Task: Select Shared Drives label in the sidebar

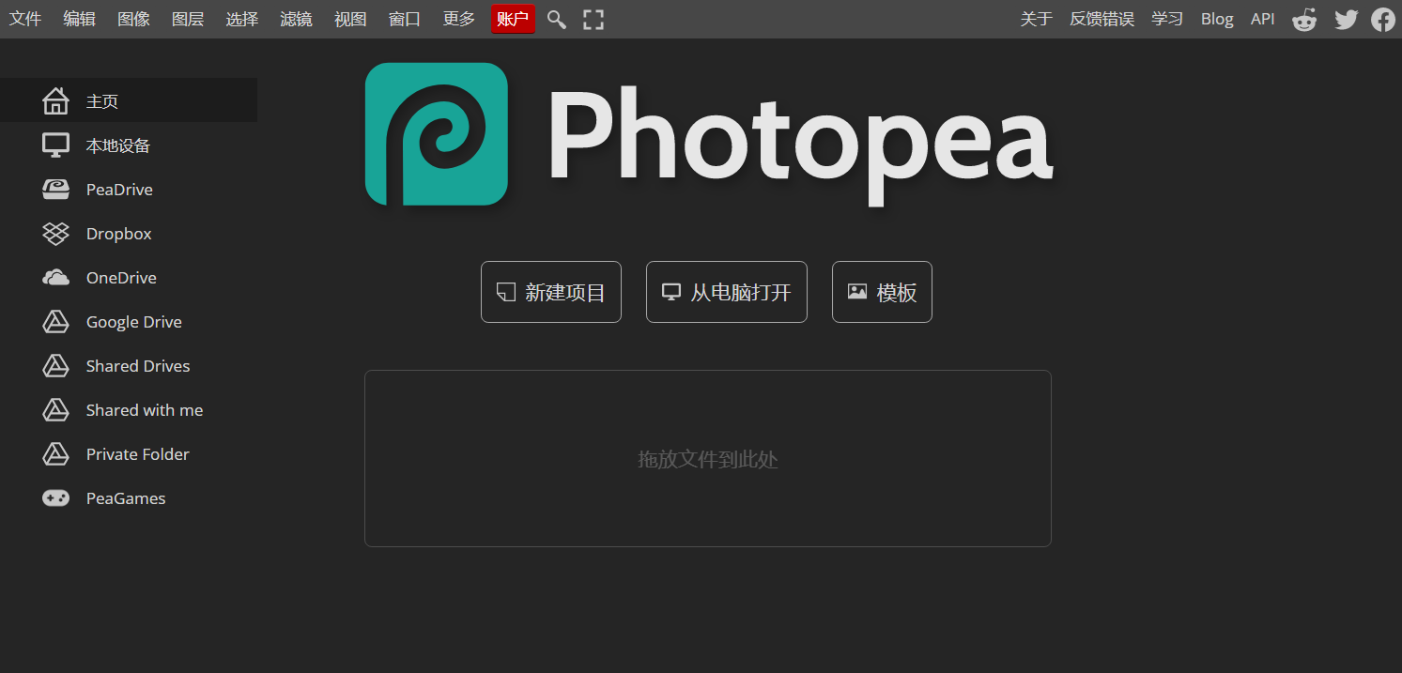Action: click(x=138, y=366)
